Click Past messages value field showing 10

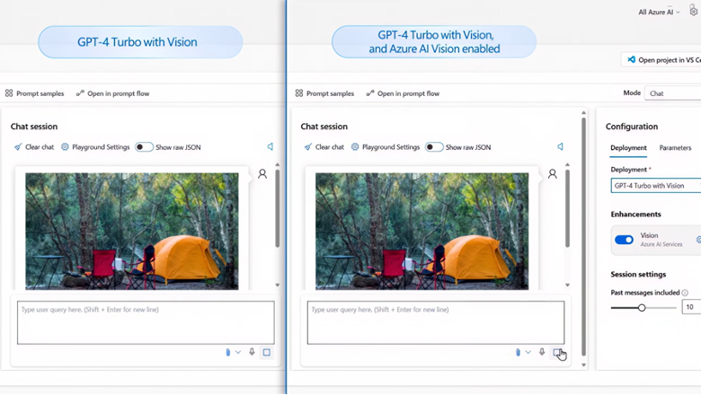click(691, 307)
